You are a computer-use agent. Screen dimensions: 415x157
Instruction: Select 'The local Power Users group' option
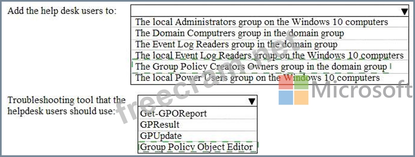[x=270, y=78]
